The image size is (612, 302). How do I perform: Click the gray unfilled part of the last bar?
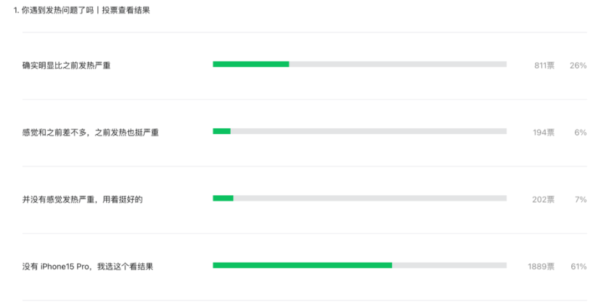449,265
